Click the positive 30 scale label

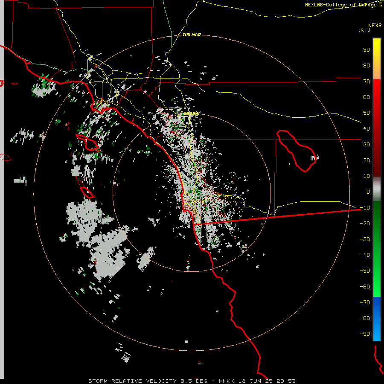click(367, 145)
